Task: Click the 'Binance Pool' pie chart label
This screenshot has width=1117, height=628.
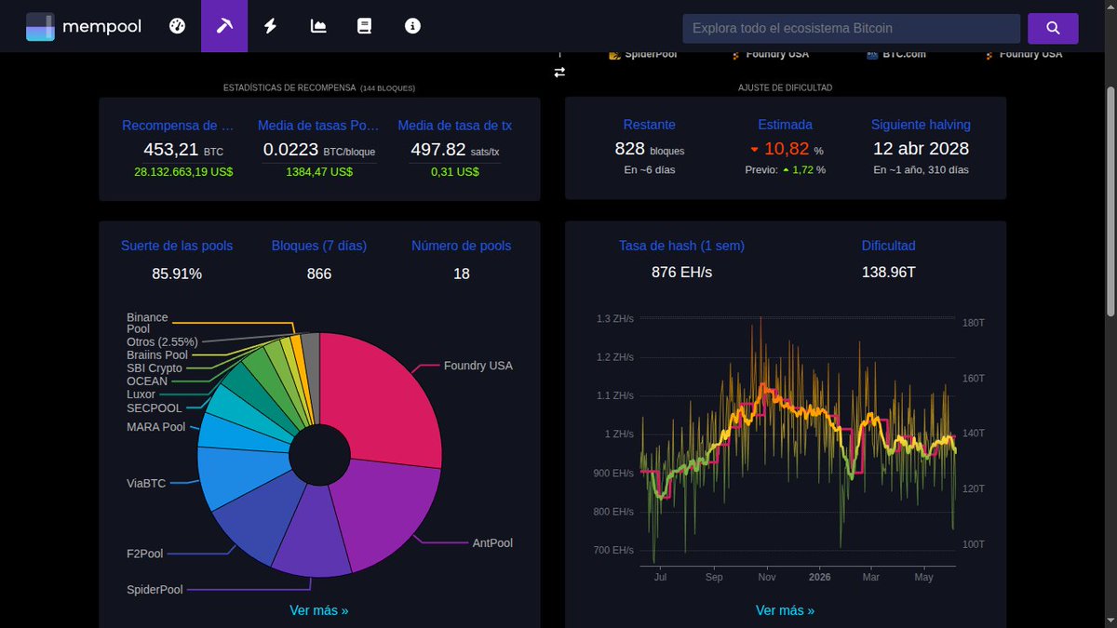Action: tap(147, 323)
